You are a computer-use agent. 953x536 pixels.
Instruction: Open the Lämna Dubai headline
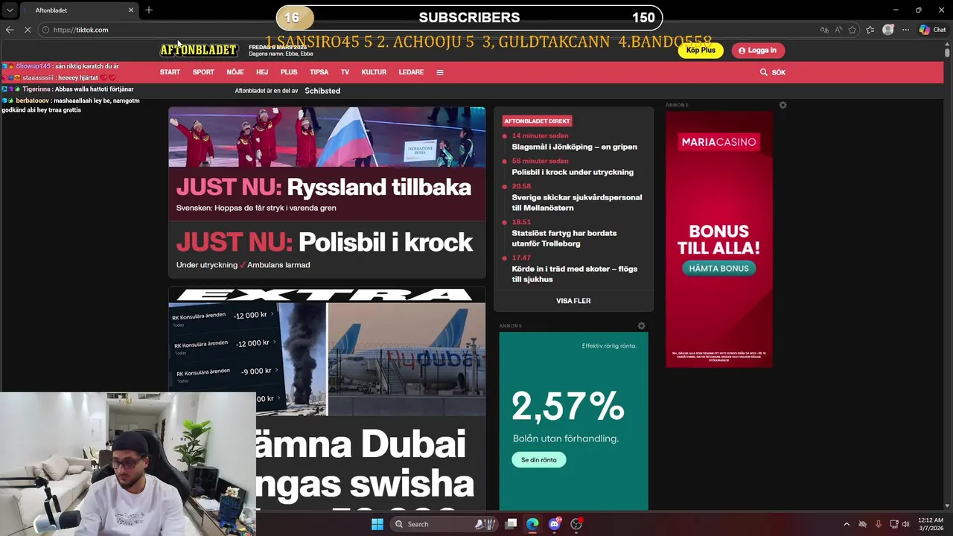(x=365, y=465)
